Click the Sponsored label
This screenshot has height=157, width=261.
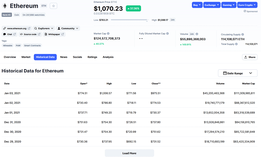(250, 11)
